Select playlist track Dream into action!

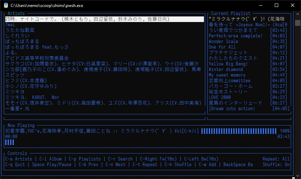pyautogui.click(x=249, y=108)
